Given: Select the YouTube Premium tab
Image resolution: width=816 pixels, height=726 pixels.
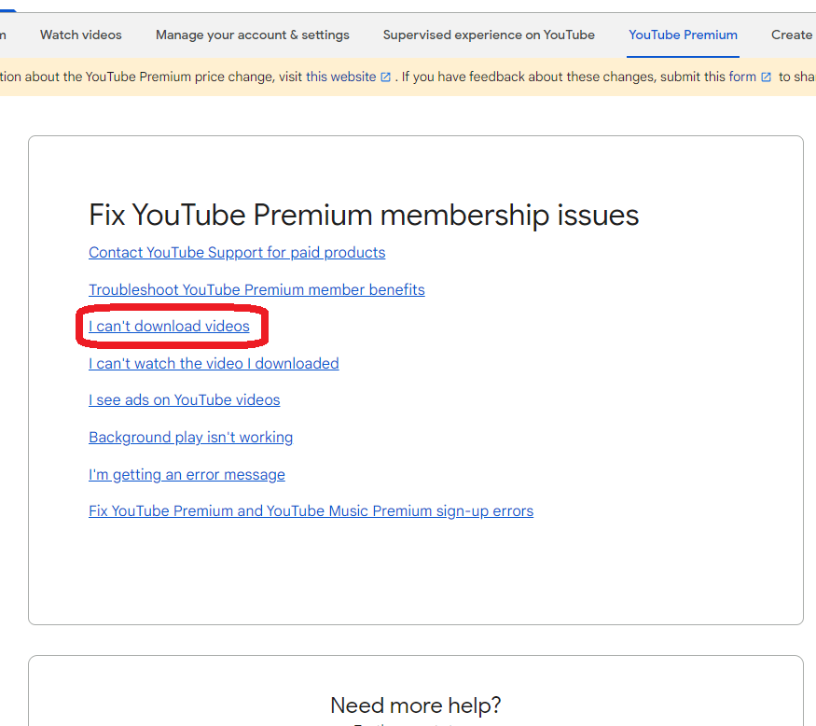Looking at the screenshot, I should pos(683,35).
